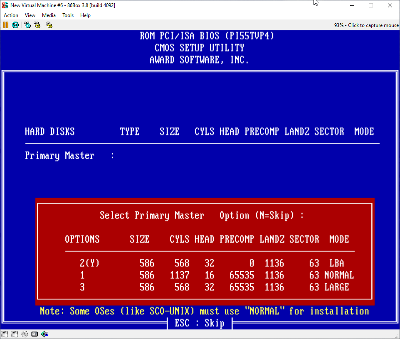Open the Tools menu
400x339 pixels.
pyautogui.click(x=68, y=15)
